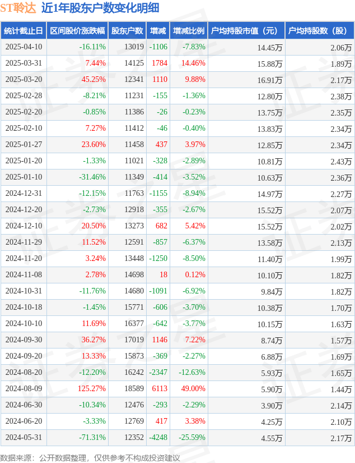Click the date cell 2024-09-30
The image size is (355, 463).
pyautogui.click(x=24, y=340)
